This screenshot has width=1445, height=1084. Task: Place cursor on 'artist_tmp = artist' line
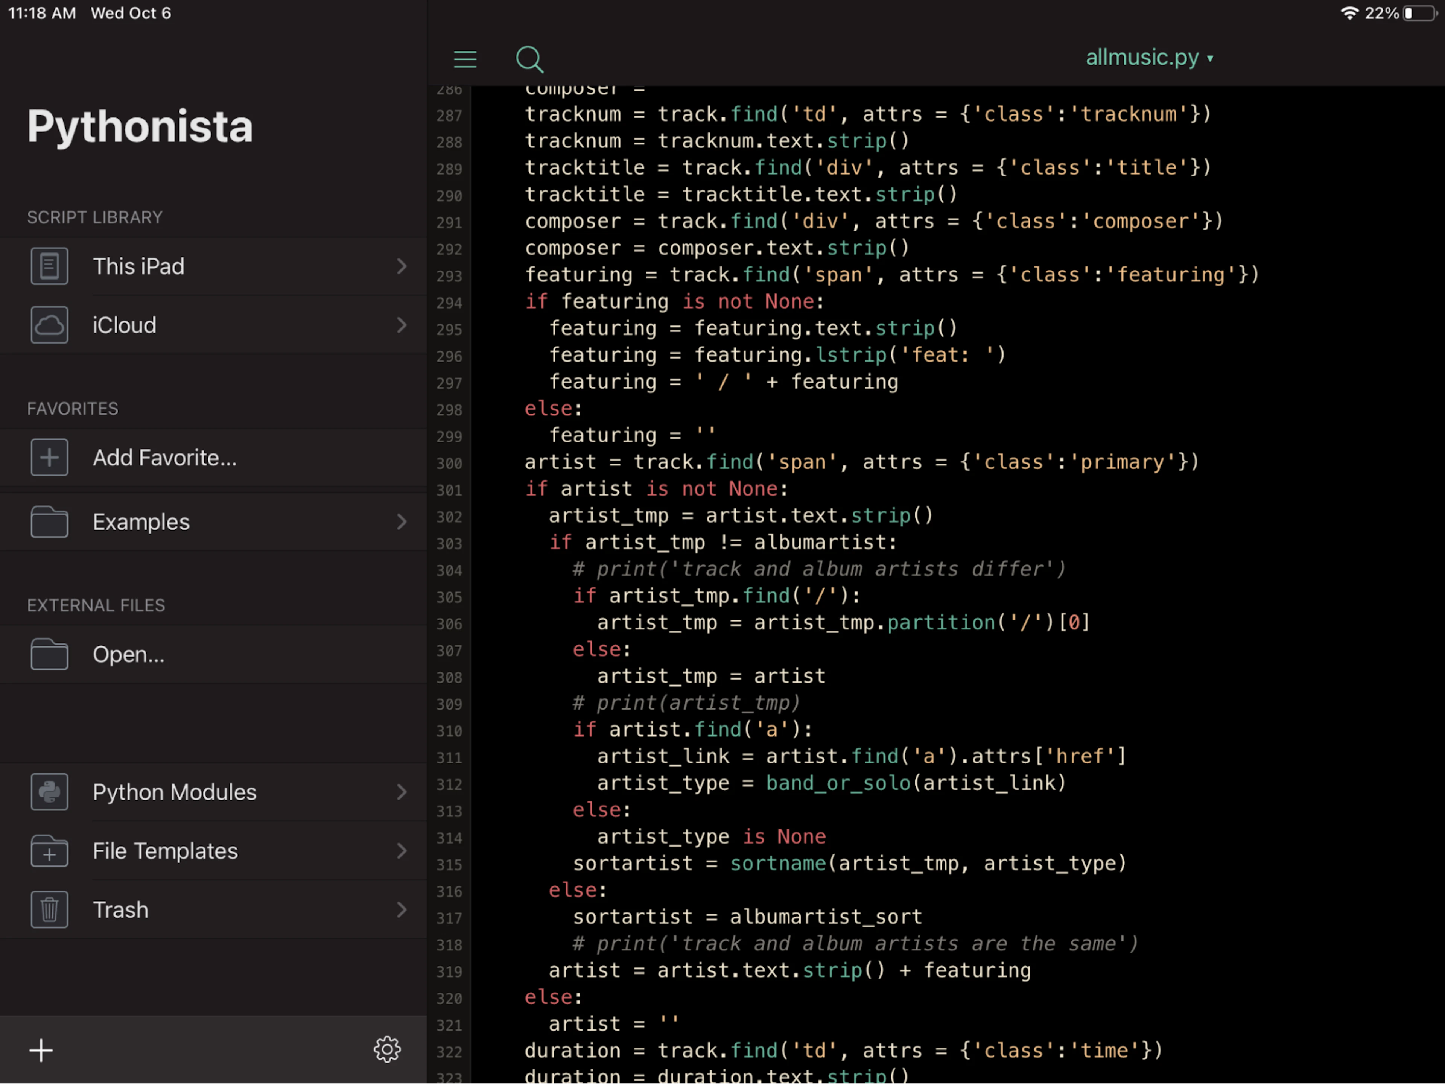711,676
